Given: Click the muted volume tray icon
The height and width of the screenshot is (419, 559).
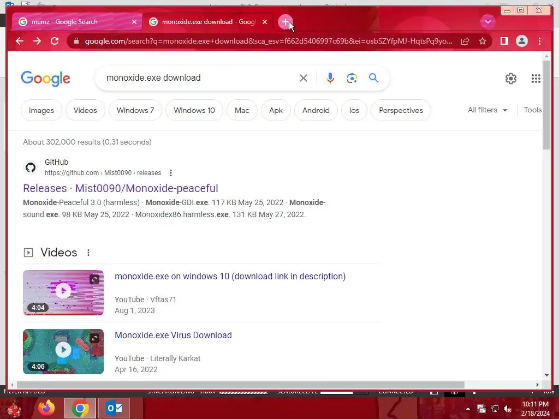Looking at the screenshot, I should pyautogui.click(x=507, y=409).
